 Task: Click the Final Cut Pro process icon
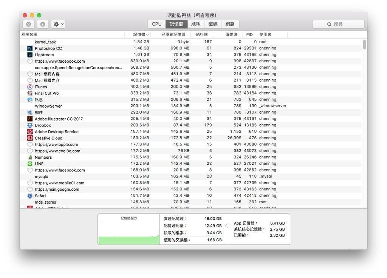[30, 93]
